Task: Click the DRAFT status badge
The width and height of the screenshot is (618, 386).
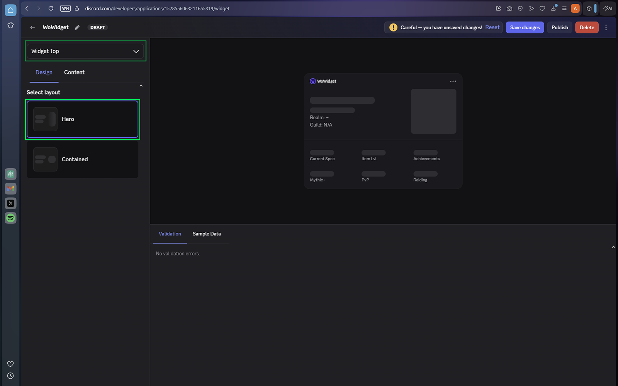Action: (98, 27)
